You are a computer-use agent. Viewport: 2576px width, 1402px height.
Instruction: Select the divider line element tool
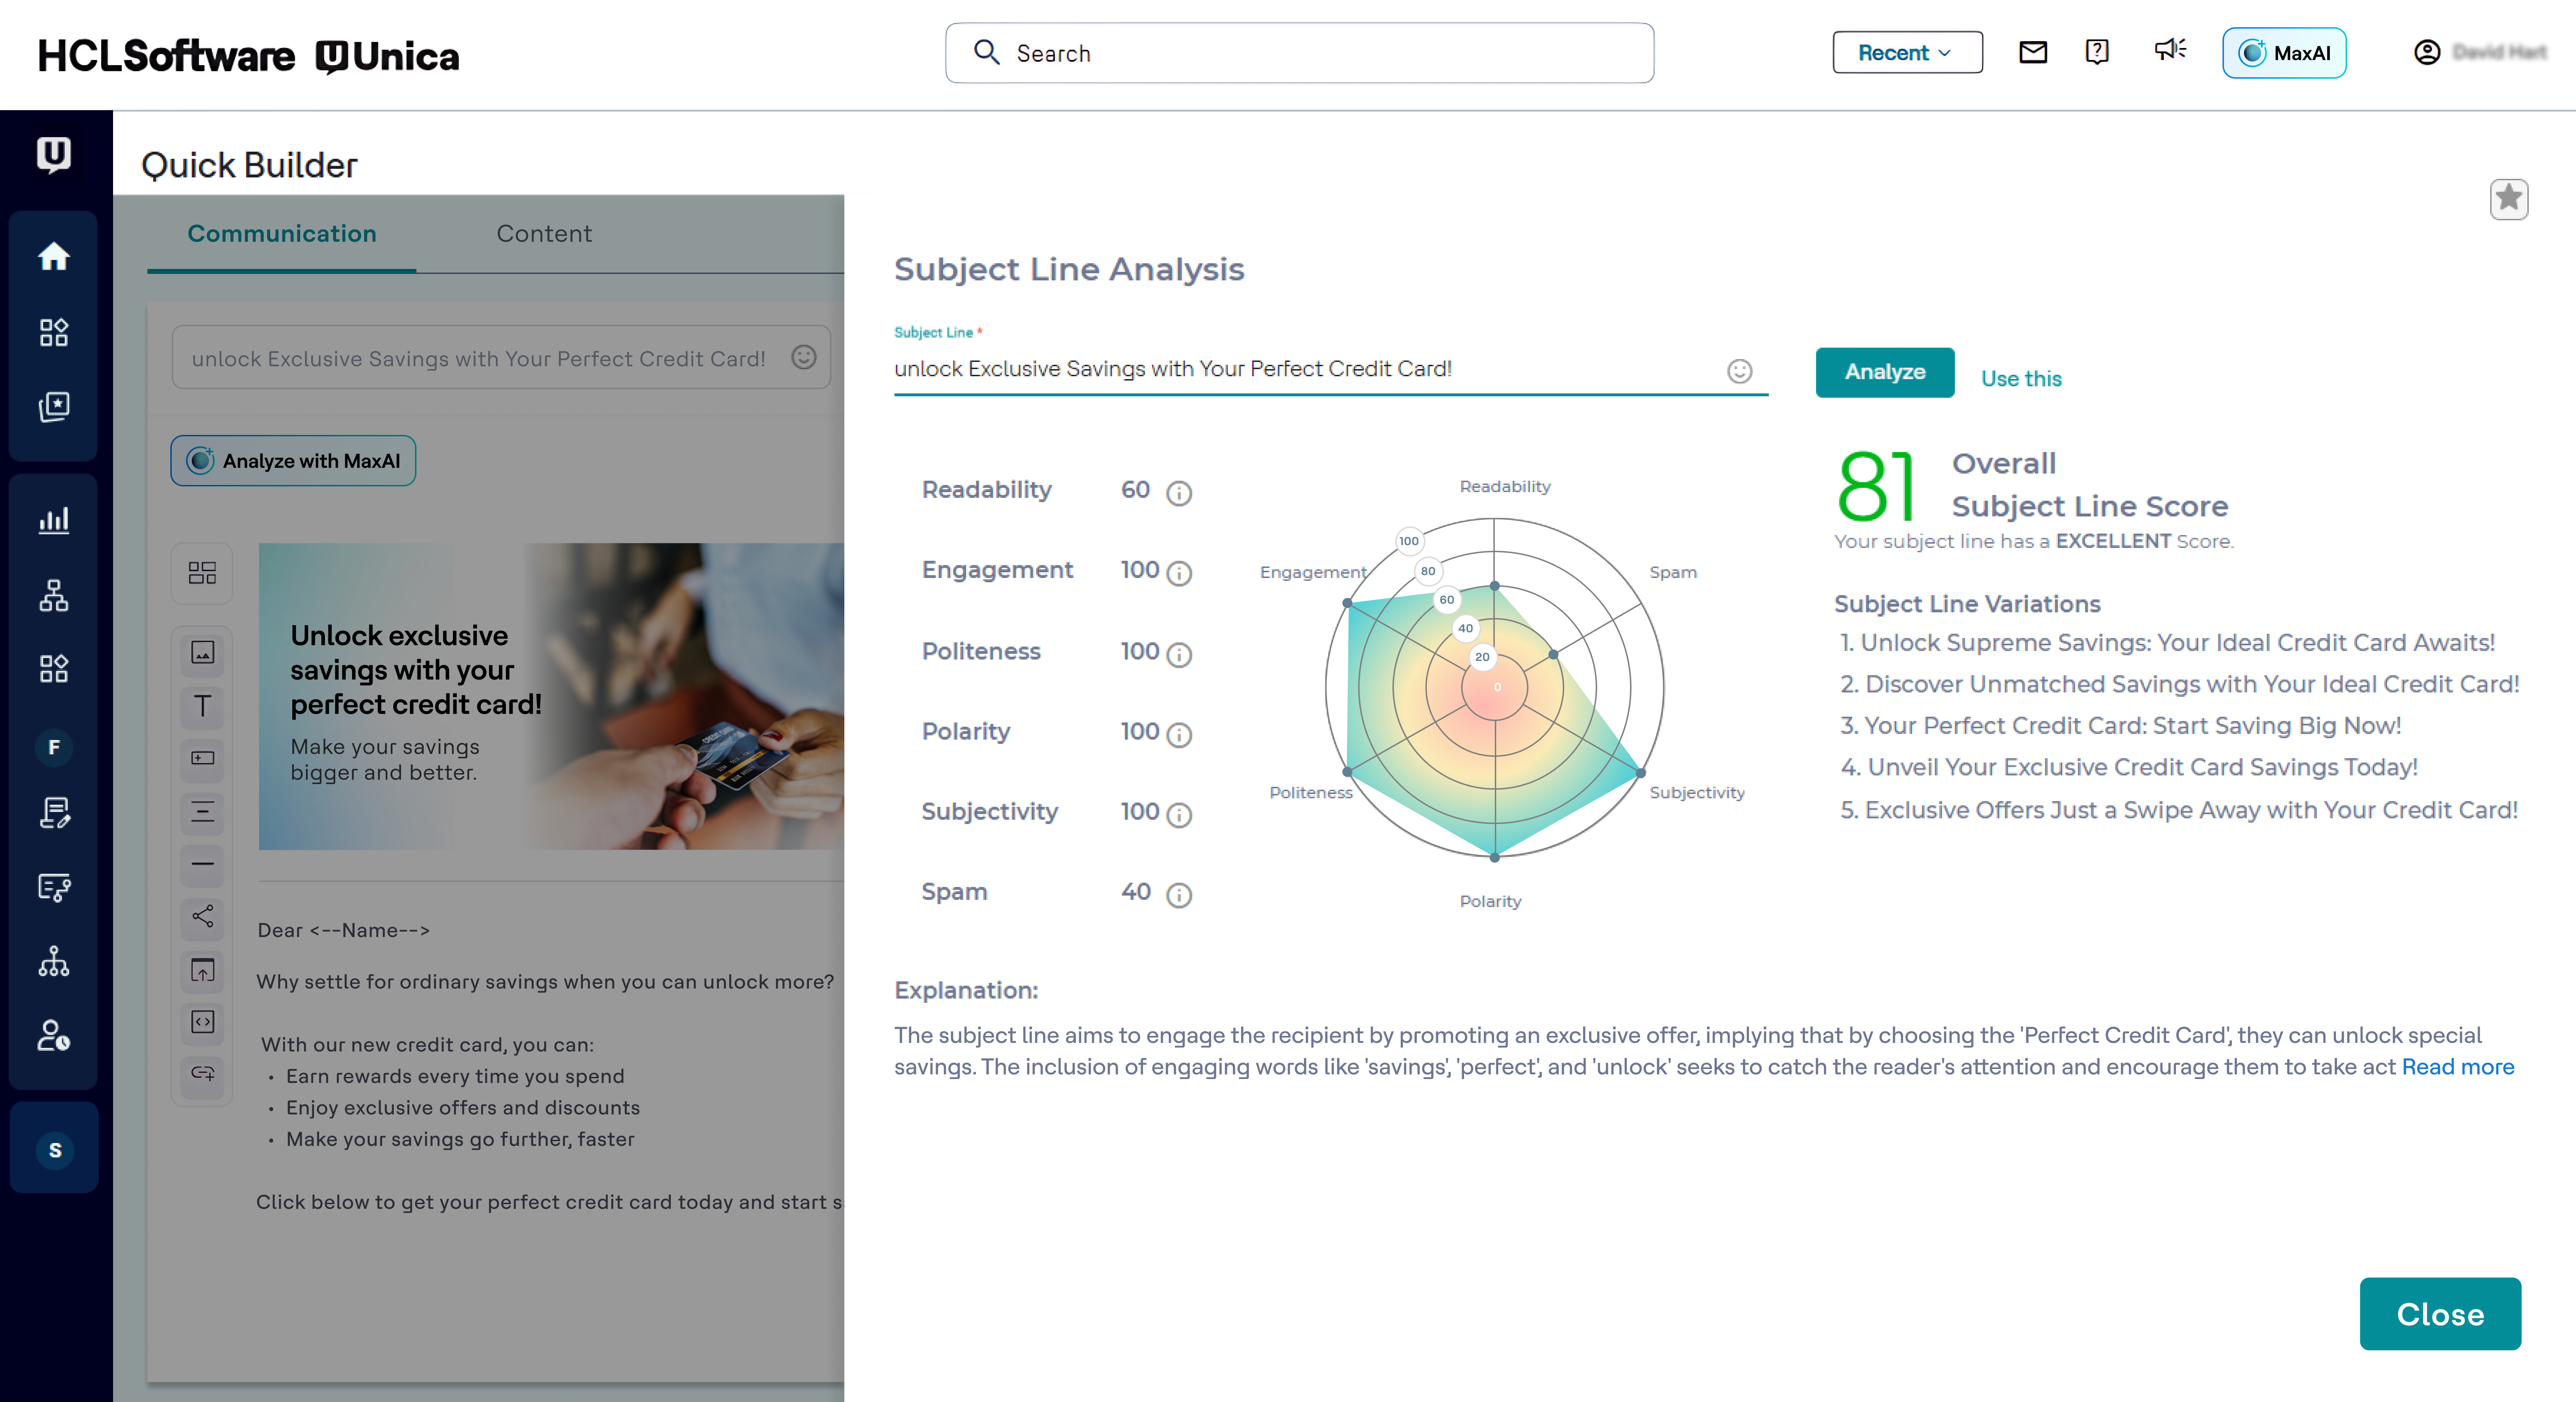point(202,864)
